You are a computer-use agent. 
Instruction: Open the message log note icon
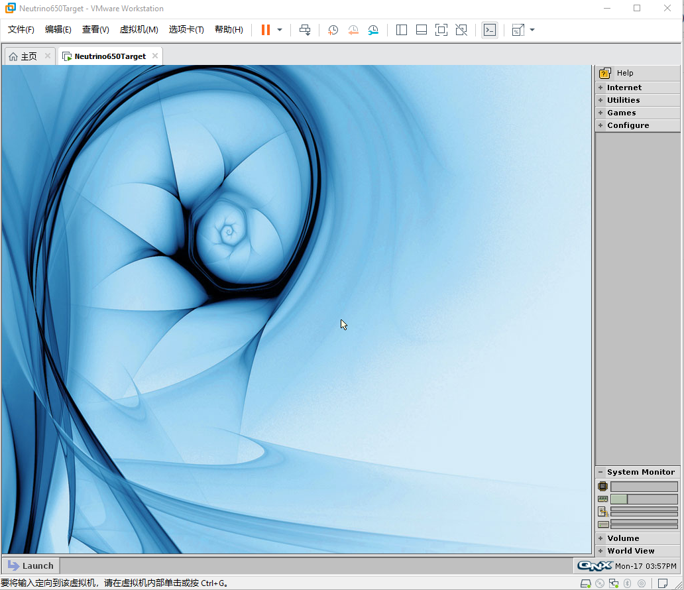click(663, 583)
